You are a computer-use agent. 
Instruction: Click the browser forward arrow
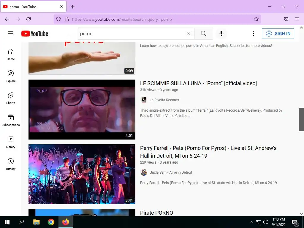[18, 19]
